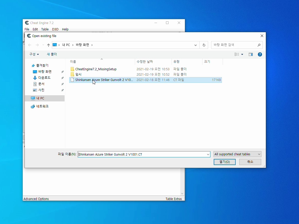
Task: Open the filename history dropdown arrow
Action: pos(208,154)
